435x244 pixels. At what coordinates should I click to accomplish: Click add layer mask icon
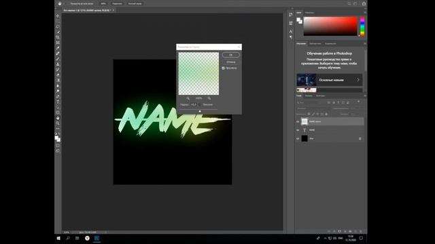click(x=339, y=231)
